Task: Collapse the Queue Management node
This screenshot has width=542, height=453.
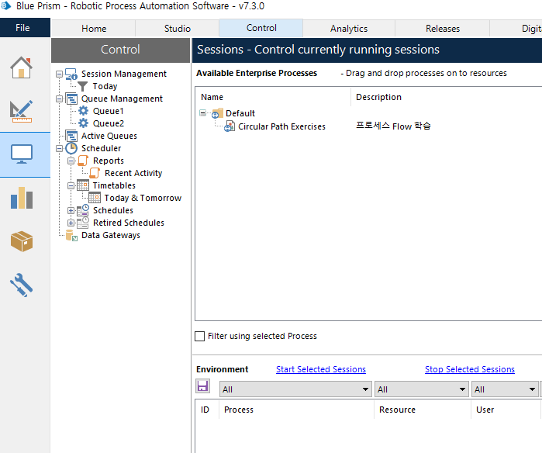Action: pos(60,99)
